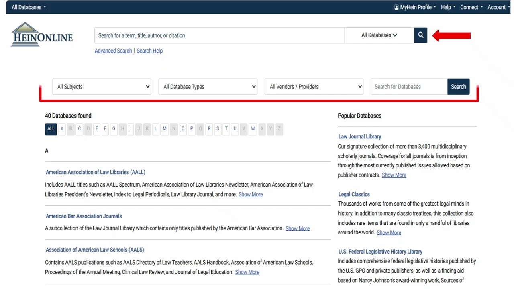Click the 'Popular Databases' heading
514x289 pixels.
click(x=359, y=116)
